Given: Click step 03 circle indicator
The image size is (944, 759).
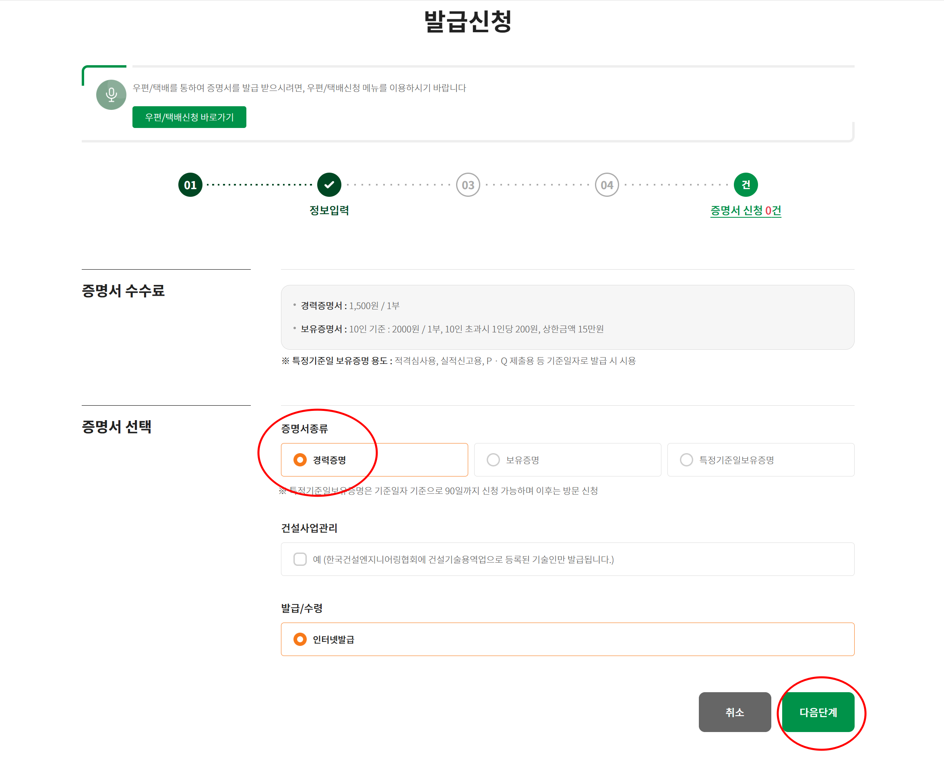Looking at the screenshot, I should pos(468,185).
